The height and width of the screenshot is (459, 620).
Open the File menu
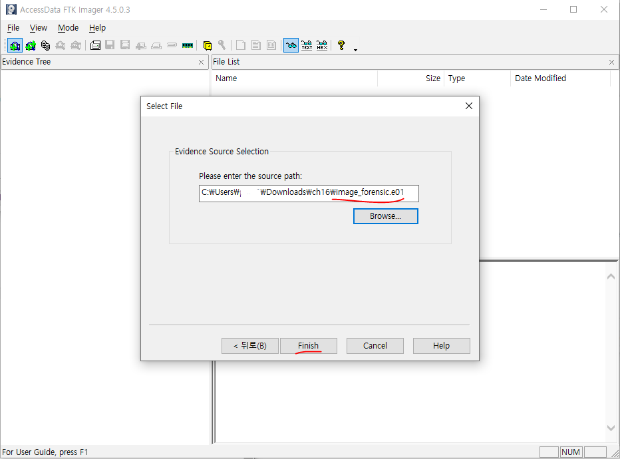tap(13, 28)
